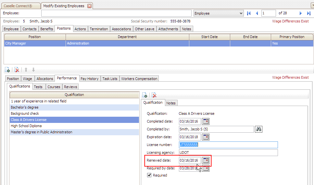Open the Pay History tab
The width and height of the screenshot is (314, 185).
pos(89,79)
